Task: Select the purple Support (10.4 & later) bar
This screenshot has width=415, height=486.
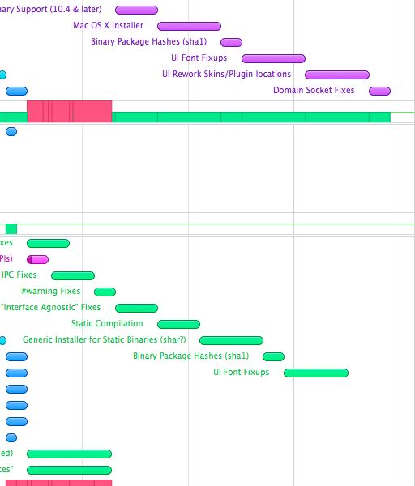Action: click(x=136, y=11)
